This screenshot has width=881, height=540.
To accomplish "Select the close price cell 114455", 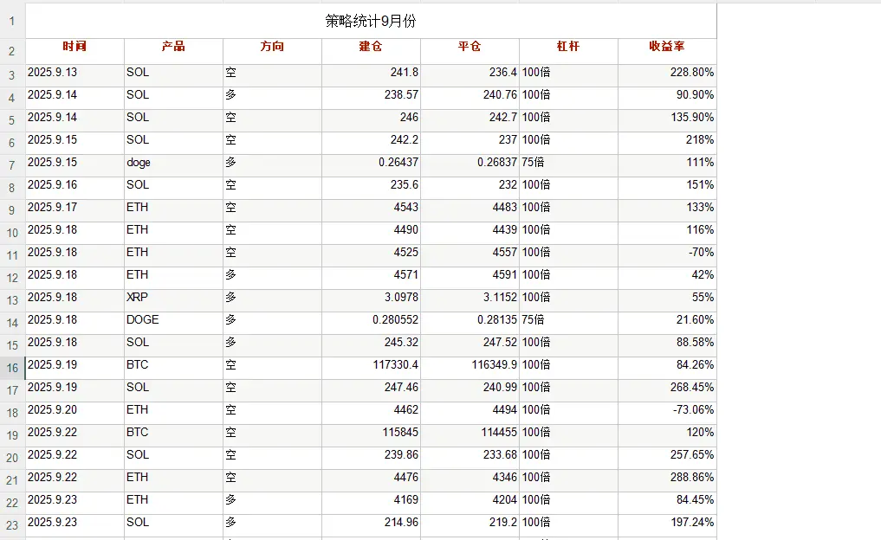I will pyautogui.click(x=470, y=435).
